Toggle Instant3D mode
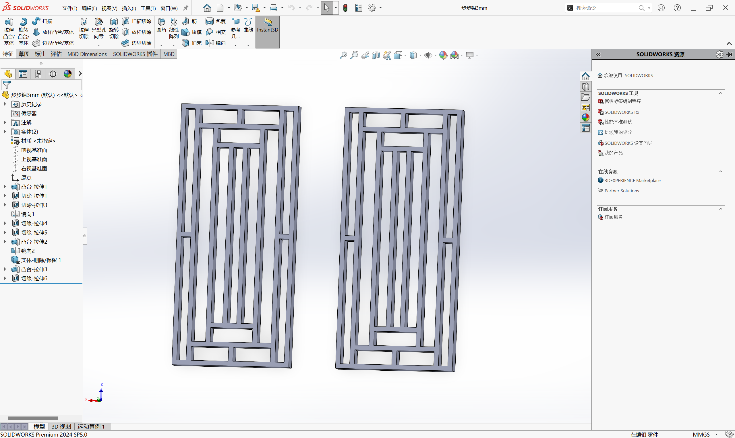This screenshot has height=438, width=735. coord(268,32)
